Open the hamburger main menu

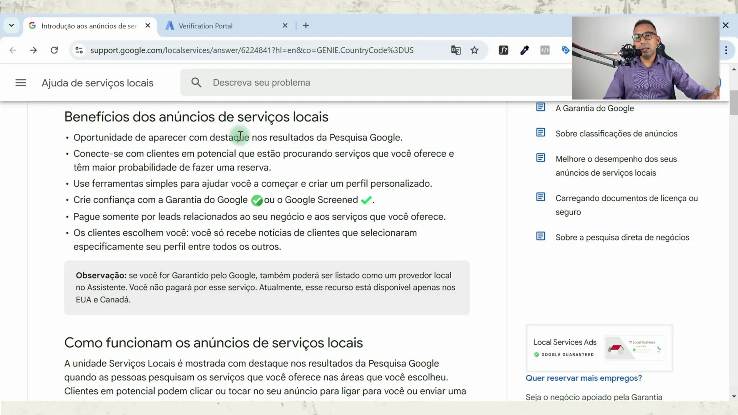coord(21,83)
